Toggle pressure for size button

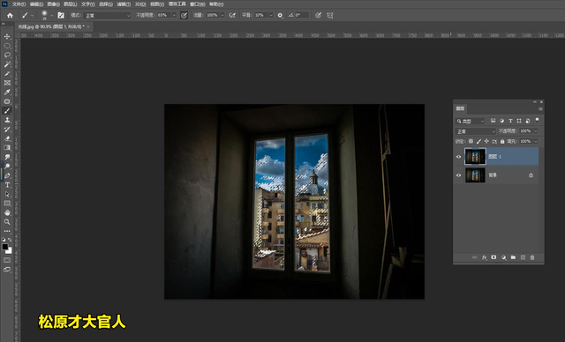point(318,16)
